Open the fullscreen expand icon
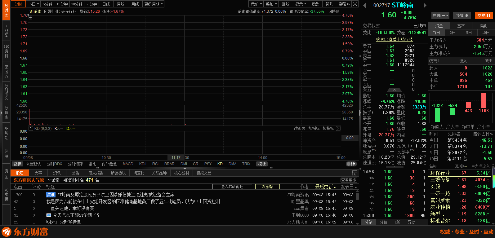The image size is (495, 238). coord(355,4)
